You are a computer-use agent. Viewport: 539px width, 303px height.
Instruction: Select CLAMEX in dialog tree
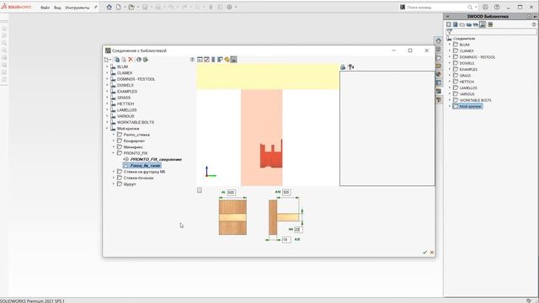click(x=125, y=73)
